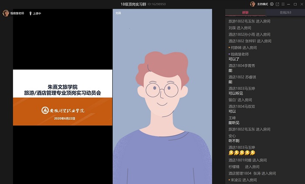305x184 pixels.
Task: Click the 宋凌云 进入房间 chat entry
Action: [243, 180]
